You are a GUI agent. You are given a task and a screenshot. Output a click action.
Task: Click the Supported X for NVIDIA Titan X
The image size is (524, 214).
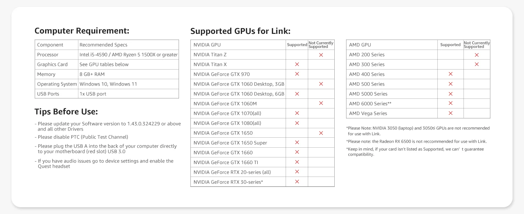click(297, 64)
